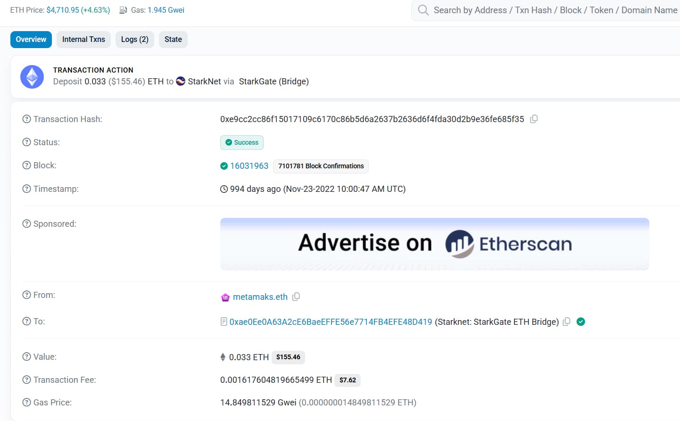Open the Logs (2) tab

134,39
